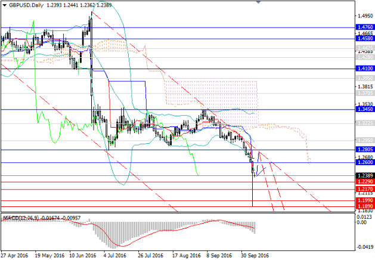The width and height of the screenshot is (375, 260).
Task: Click the 27 Apr 2016 date label
Action: [x=15, y=255]
